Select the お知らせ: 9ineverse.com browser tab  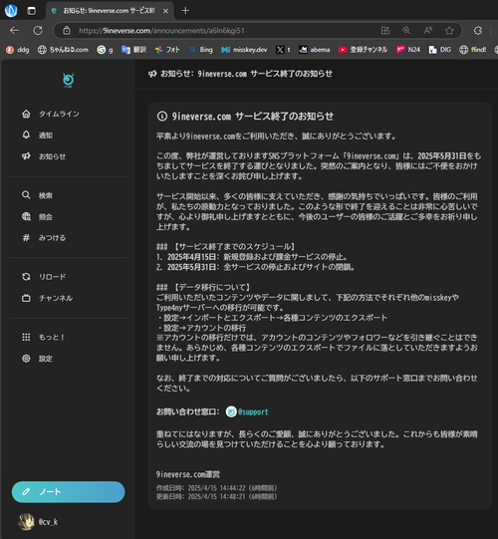[x=110, y=11]
